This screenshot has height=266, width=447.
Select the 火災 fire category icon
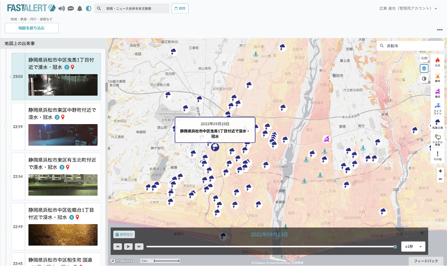coord(437,62)
